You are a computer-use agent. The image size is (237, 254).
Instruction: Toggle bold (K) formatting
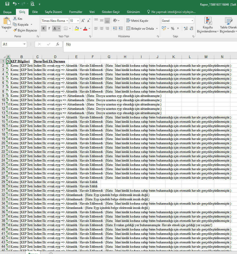43,28
